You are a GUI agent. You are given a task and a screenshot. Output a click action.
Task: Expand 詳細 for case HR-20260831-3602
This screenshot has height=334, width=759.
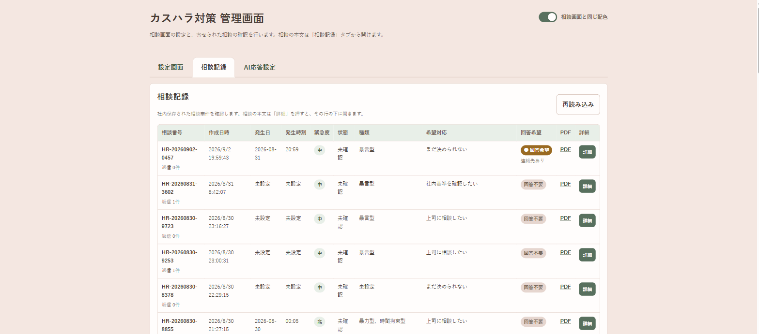coord(587,186)
